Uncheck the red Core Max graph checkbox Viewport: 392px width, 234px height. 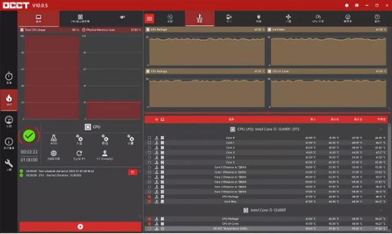click(x=149, y=202)
